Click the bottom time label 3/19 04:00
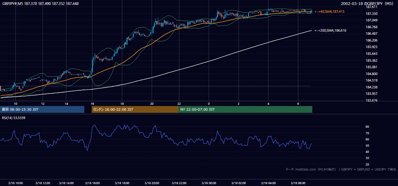Image resolution: width=398 pixels, height=186 pixels. click(268, 183)
